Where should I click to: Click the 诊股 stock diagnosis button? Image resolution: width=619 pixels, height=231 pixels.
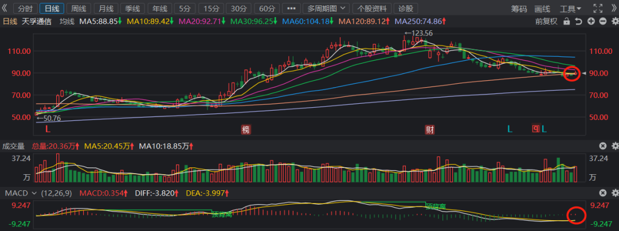406,9
